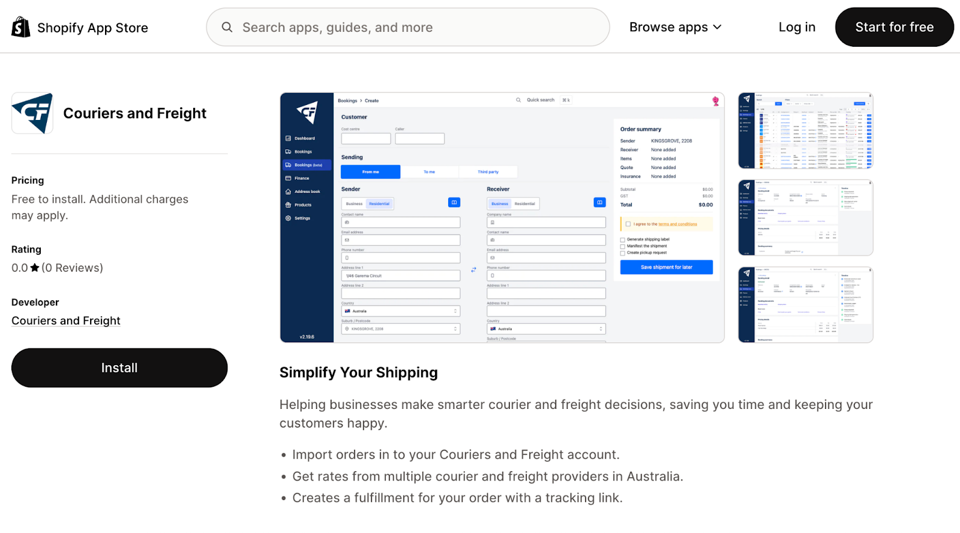Select the Simplify Your Shipping heading
This screenshot has width=960, height=533.
point(359,372)
